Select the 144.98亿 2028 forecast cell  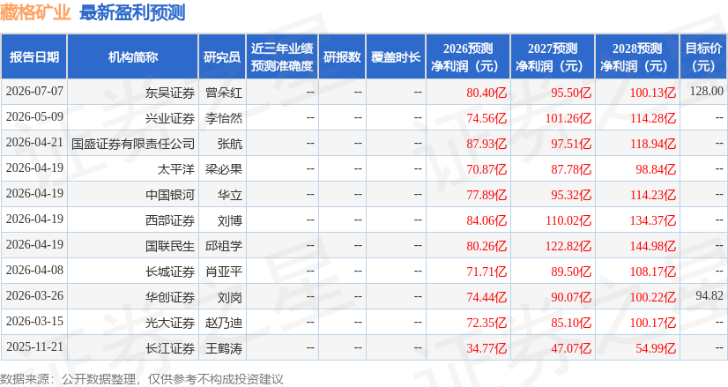pyautogui.click(x=653, y=246)
